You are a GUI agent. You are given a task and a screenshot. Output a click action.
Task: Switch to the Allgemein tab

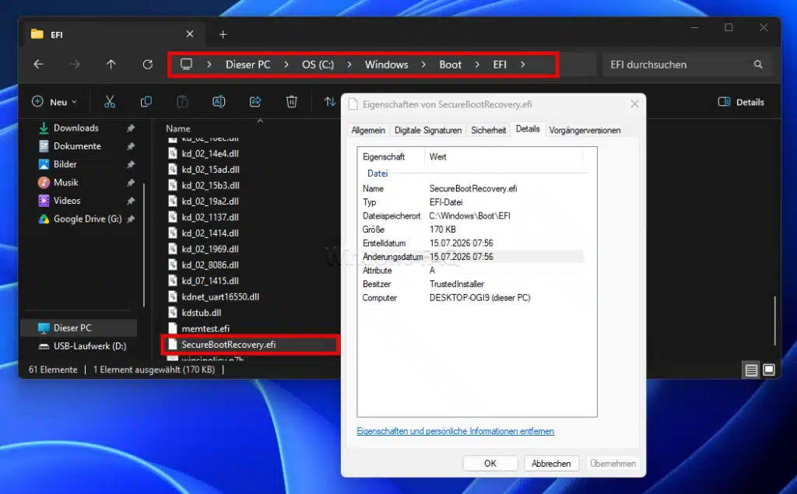(x=368, y=130)
